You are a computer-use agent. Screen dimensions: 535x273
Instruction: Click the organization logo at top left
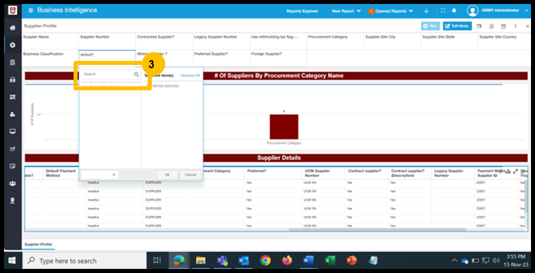13,11
